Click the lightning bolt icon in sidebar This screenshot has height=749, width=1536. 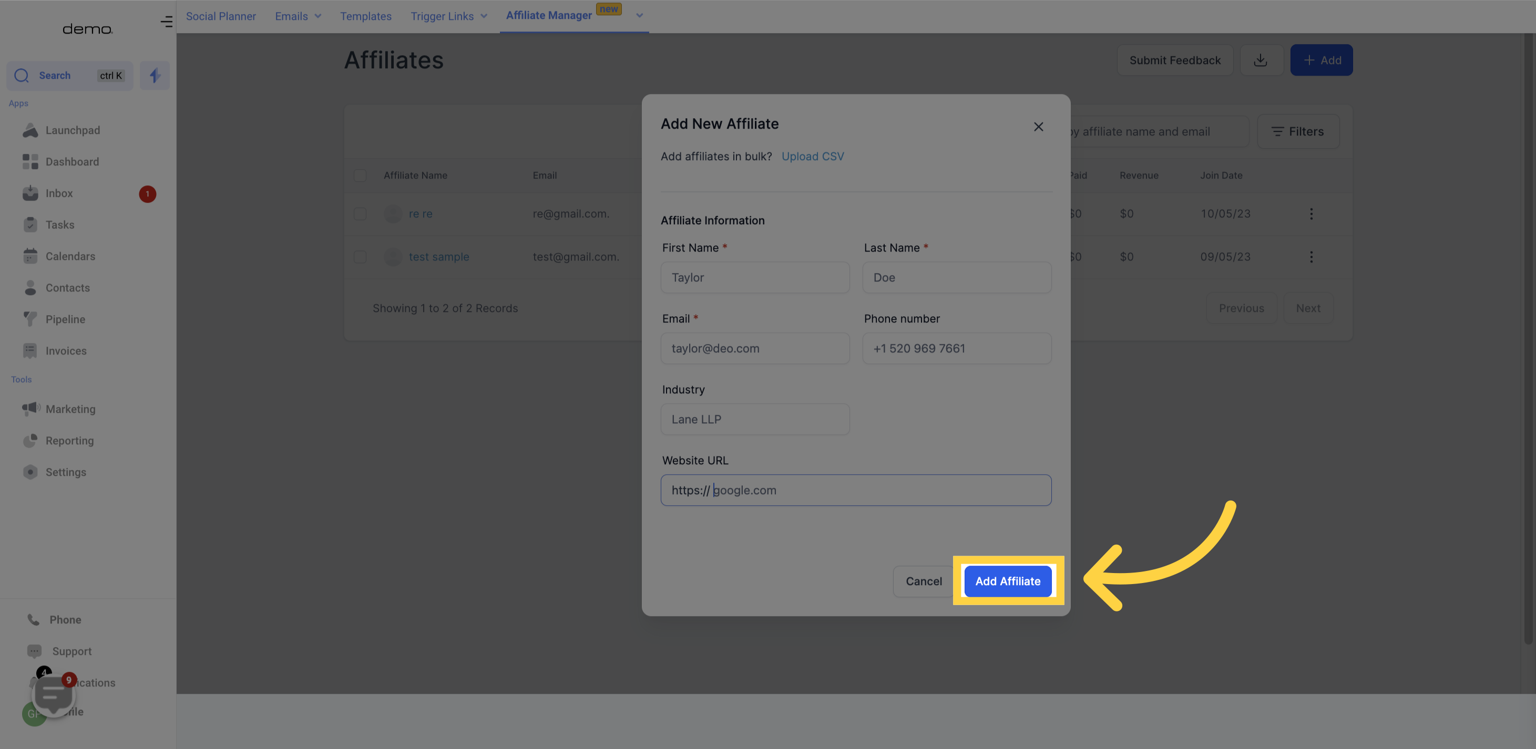(154, 76)
